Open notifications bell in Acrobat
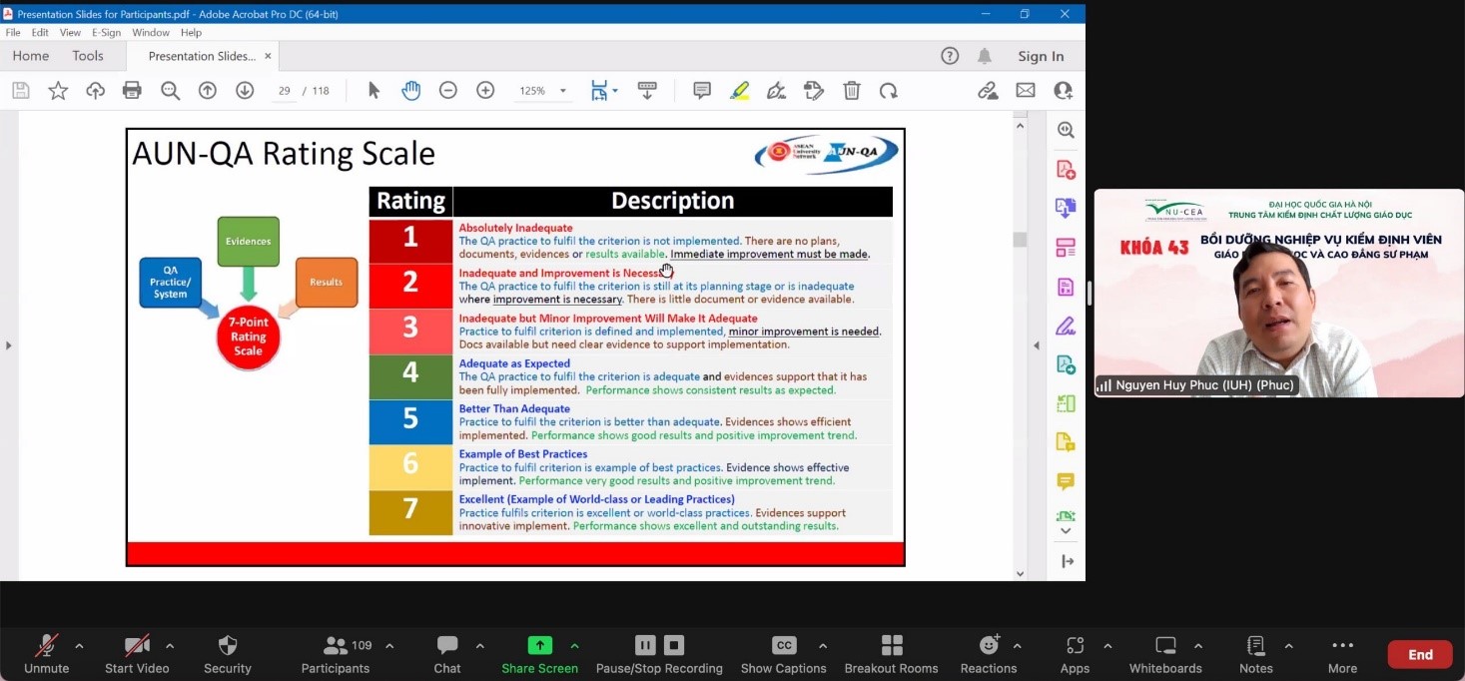1465x681 pixels. 985,56
